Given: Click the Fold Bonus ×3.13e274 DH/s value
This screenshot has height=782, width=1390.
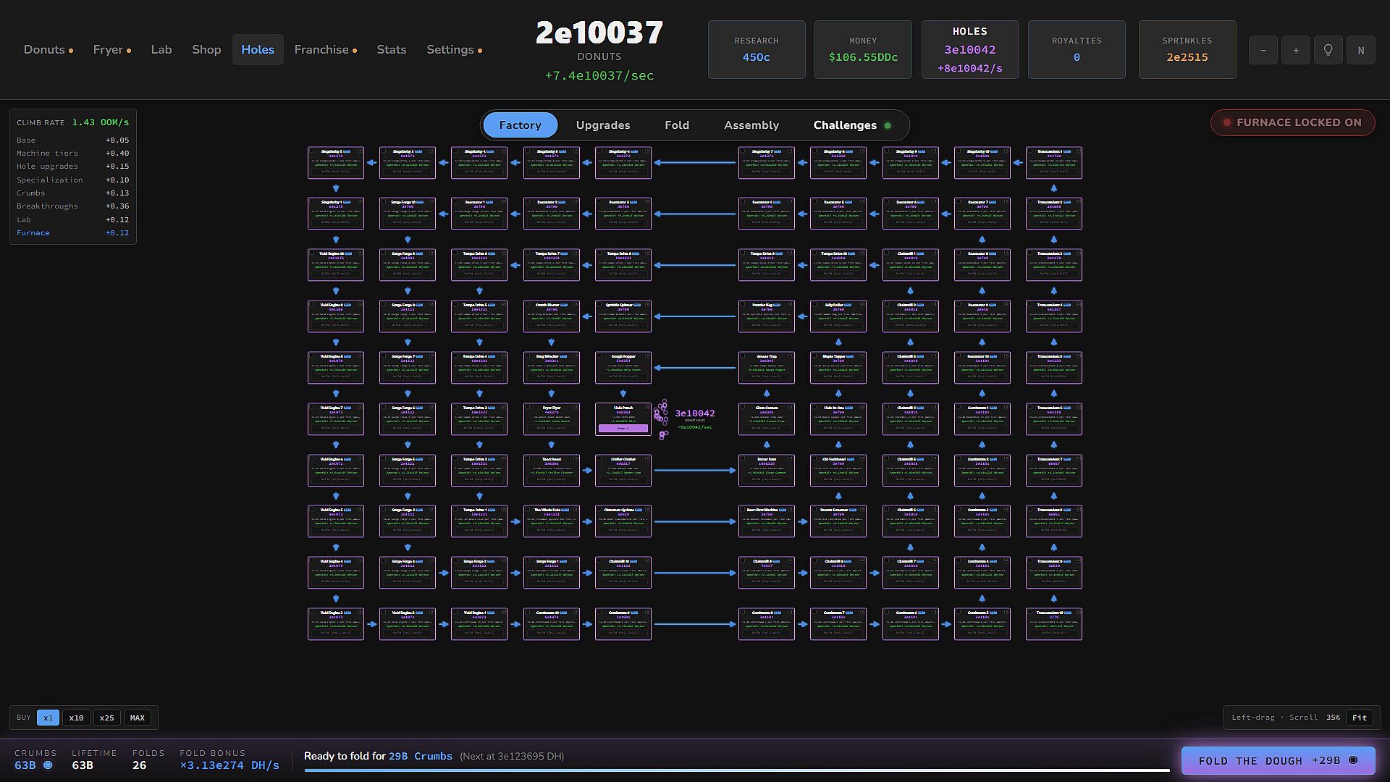Looking at the screenshot, I should 229,765.
